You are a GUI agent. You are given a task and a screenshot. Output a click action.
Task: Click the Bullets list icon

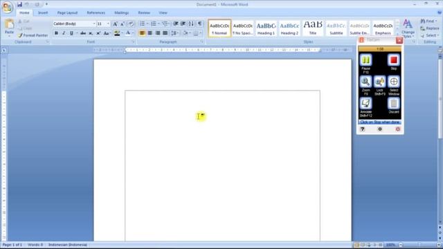tap(143, 24)
